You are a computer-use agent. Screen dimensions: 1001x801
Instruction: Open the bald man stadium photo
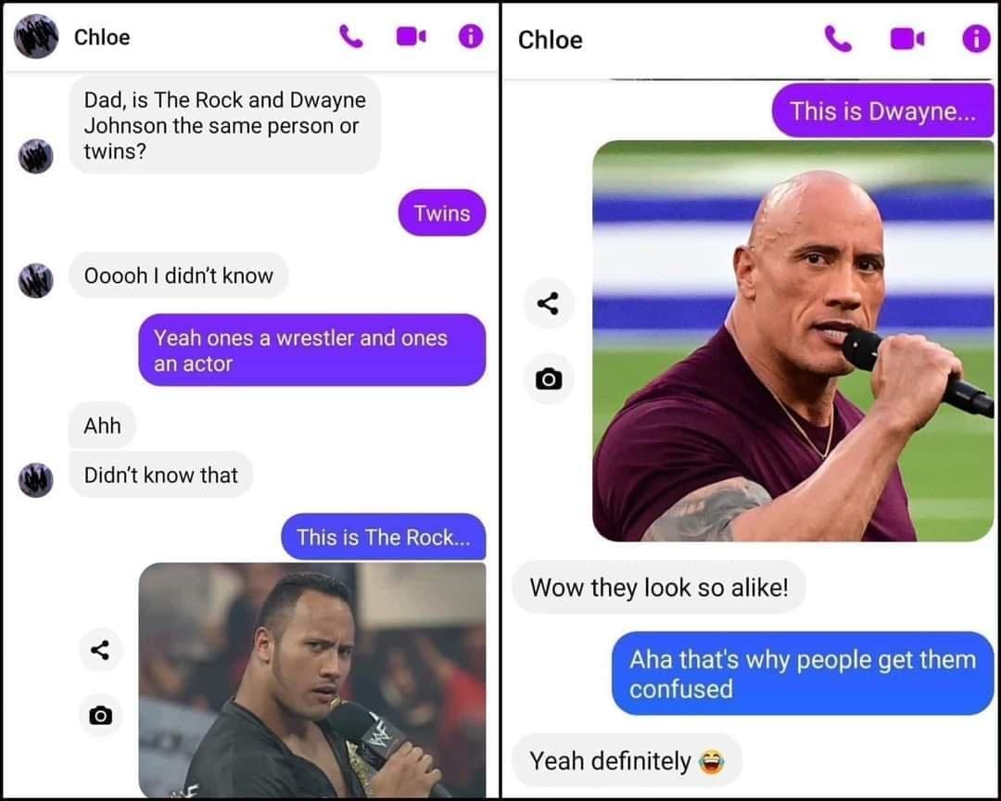pyautogui.click(x=792, y=340)
